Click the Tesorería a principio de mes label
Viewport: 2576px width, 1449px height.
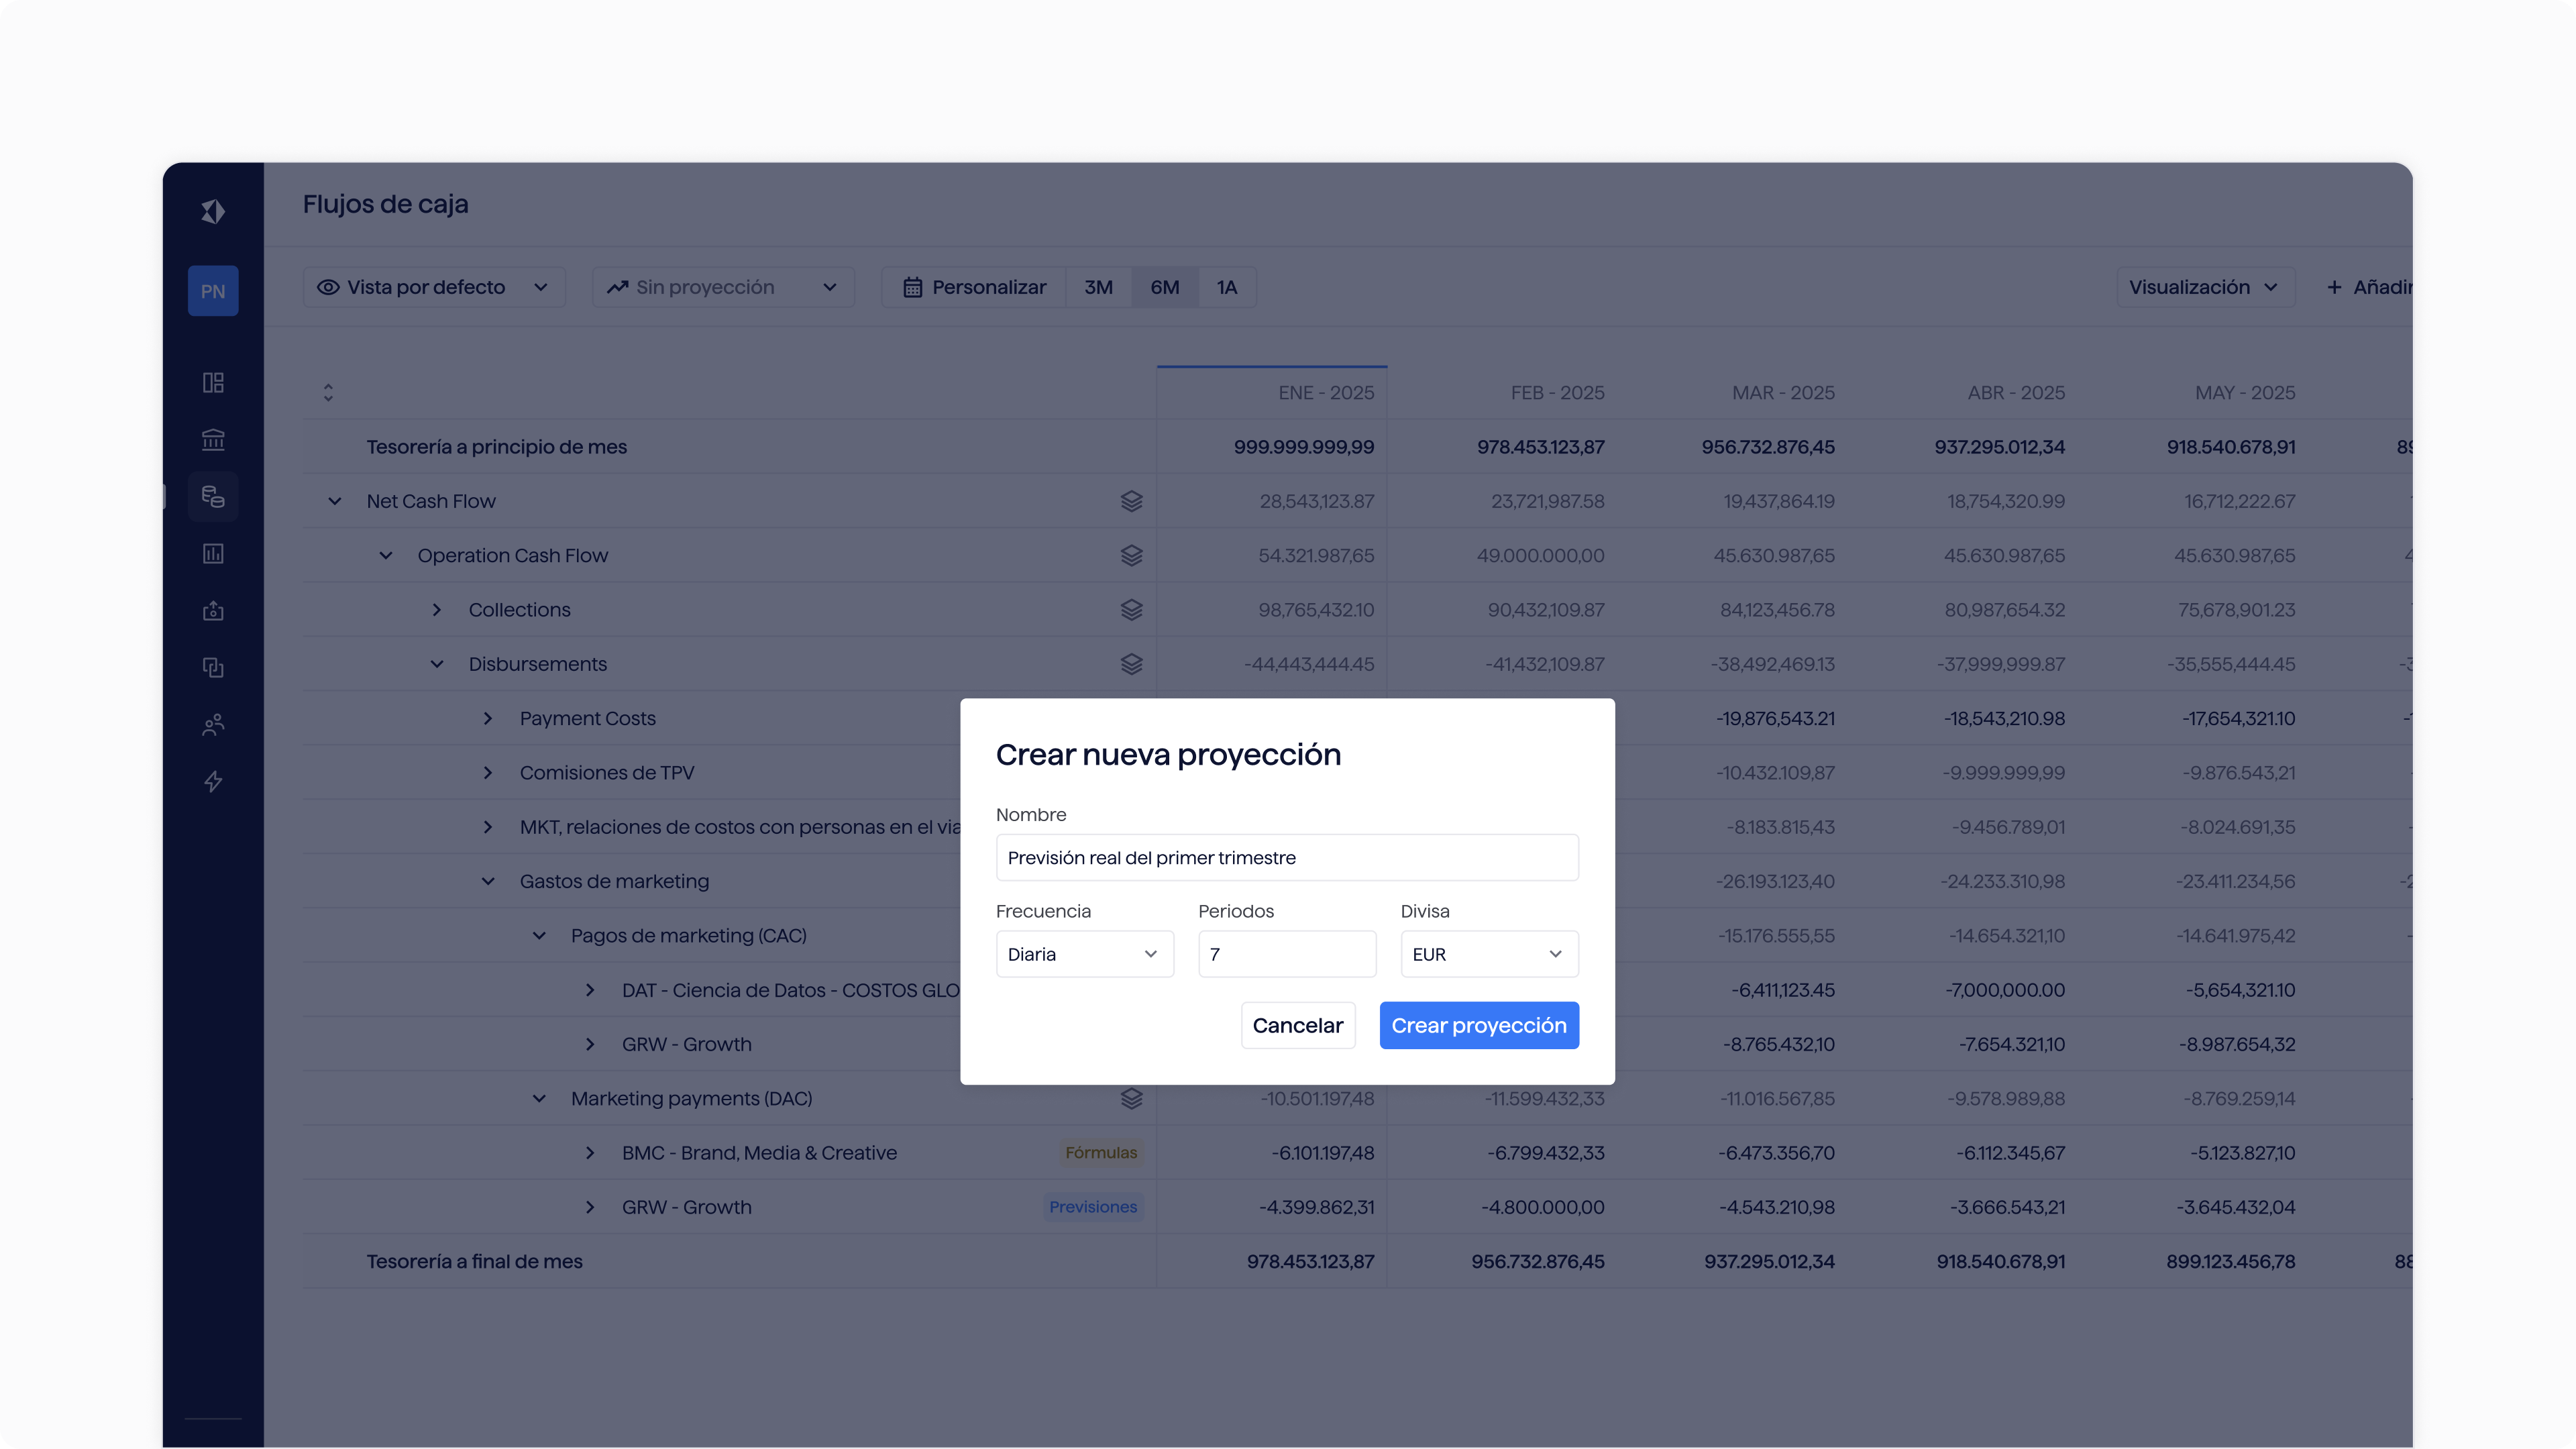coord(496,447)
